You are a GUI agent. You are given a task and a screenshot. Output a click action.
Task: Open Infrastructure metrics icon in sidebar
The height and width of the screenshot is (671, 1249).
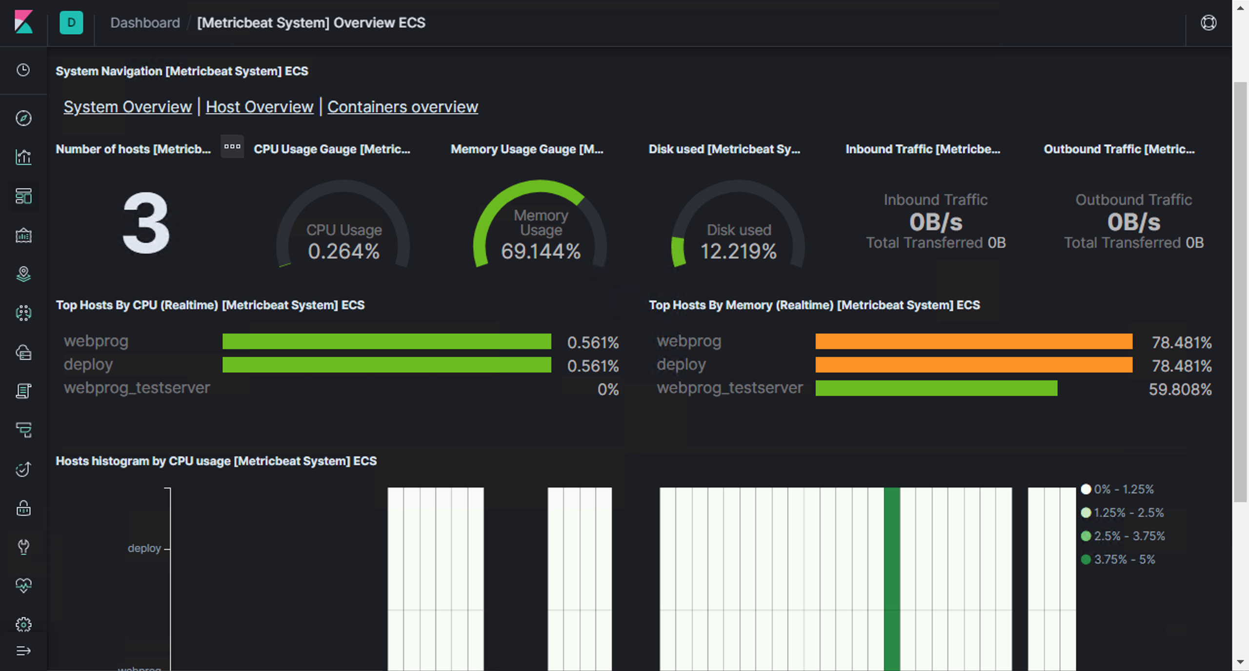[x=23, y=352]
